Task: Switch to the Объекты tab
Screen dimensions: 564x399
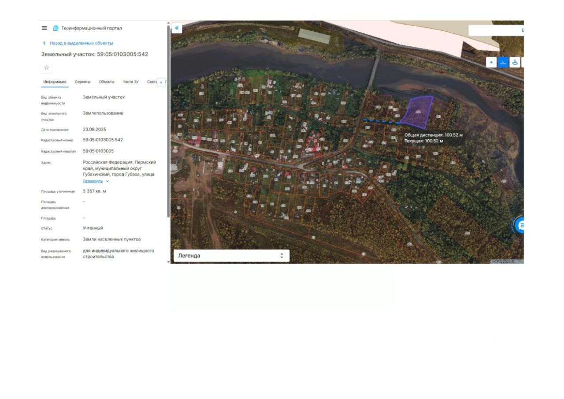Action: (107, 82)
